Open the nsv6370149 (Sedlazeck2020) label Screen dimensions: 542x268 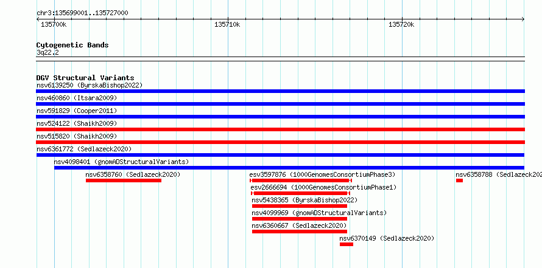(387, 238)
